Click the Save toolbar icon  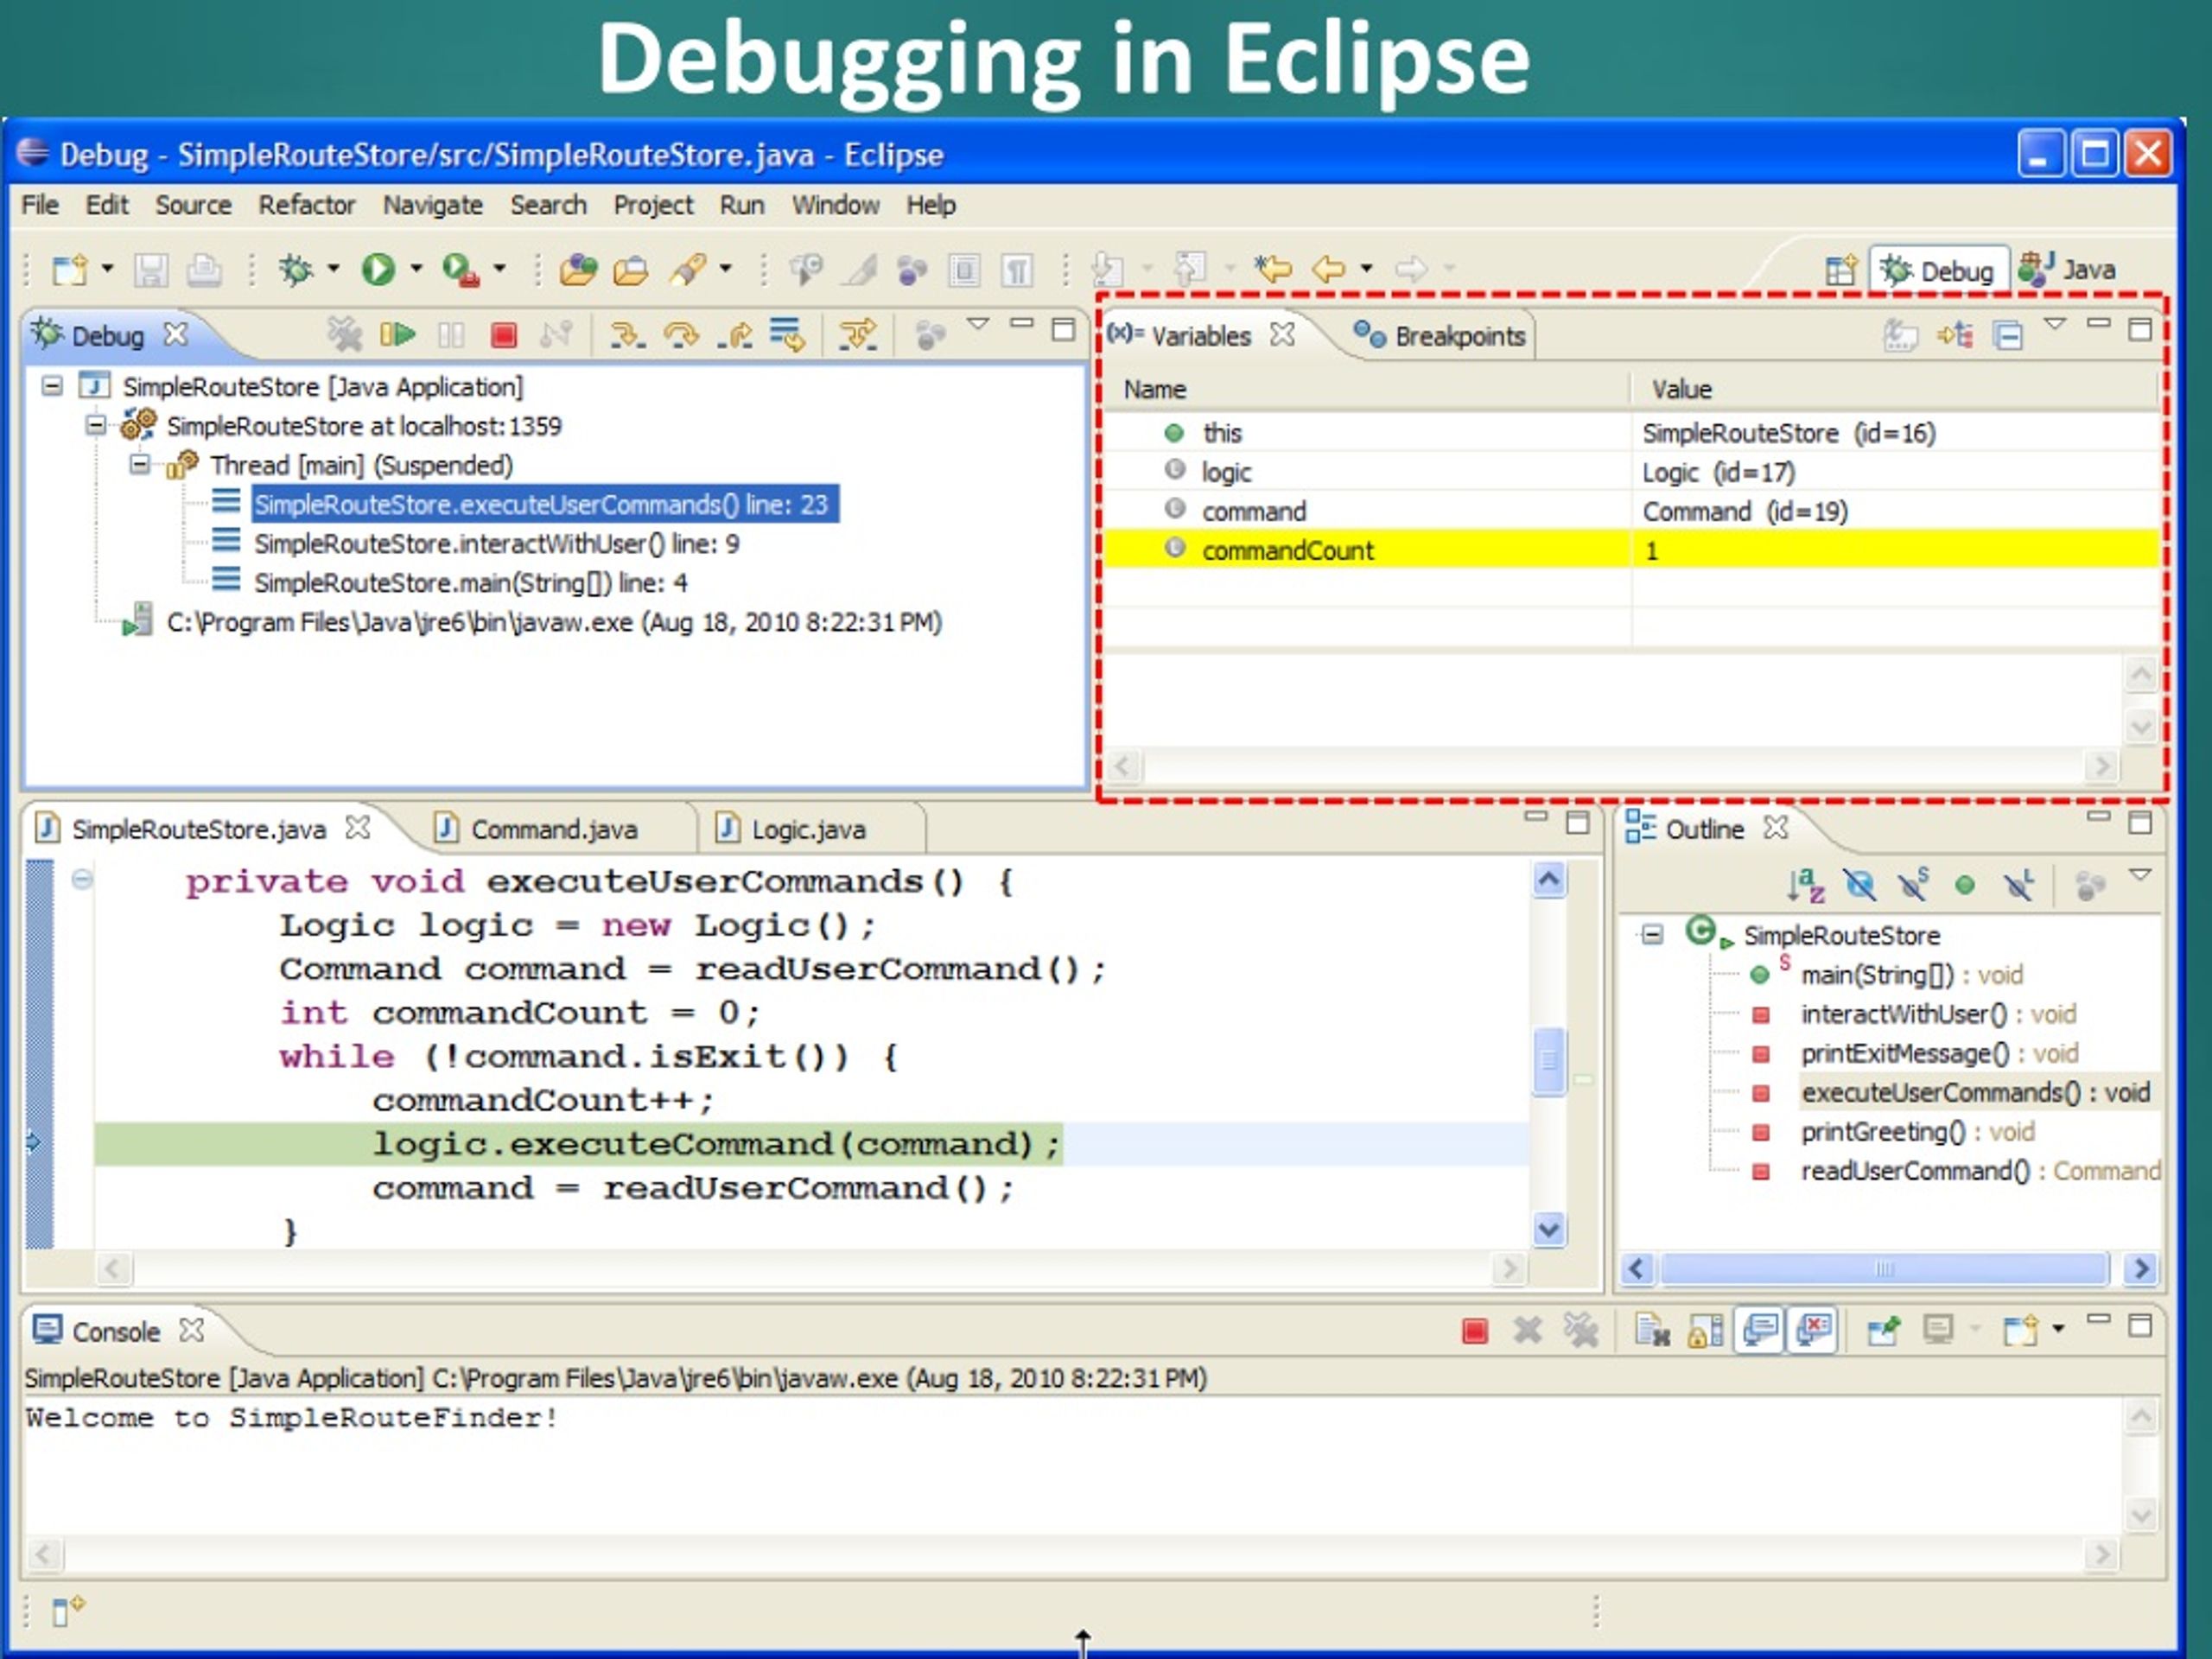151,270
